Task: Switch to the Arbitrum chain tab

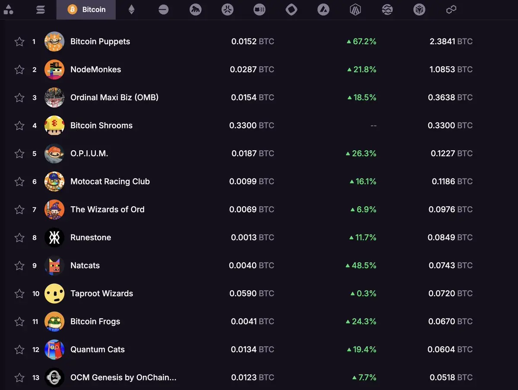Action: (355, 10)
